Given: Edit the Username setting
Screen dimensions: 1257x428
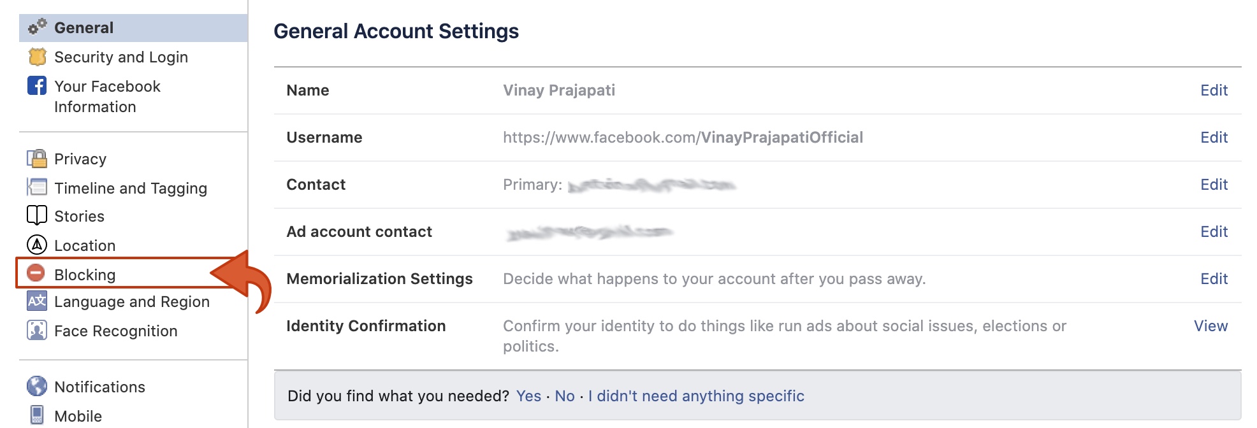Looking at the screenshot, I should click(x=1214, y=137).
